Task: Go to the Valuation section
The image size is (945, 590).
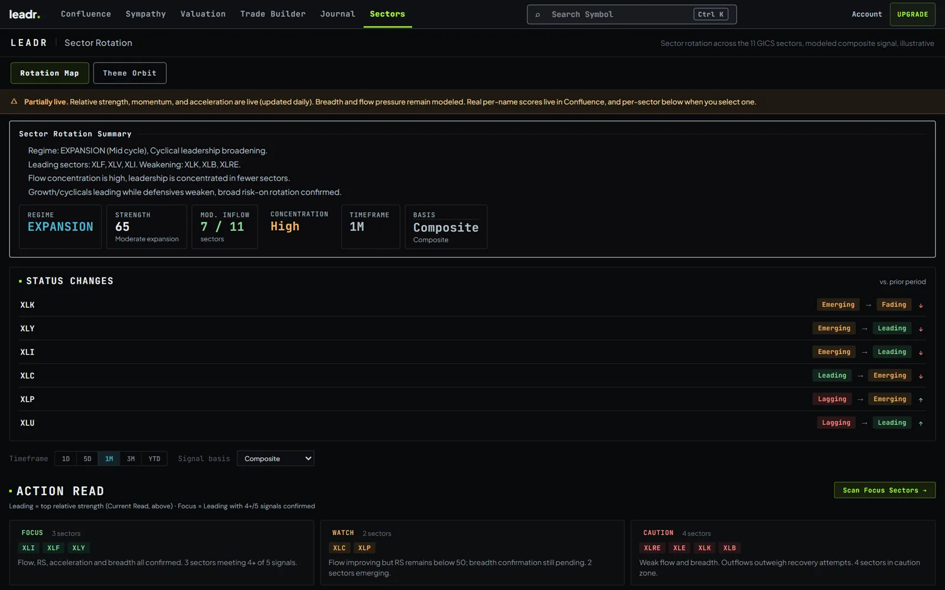Action: point(203,14)
